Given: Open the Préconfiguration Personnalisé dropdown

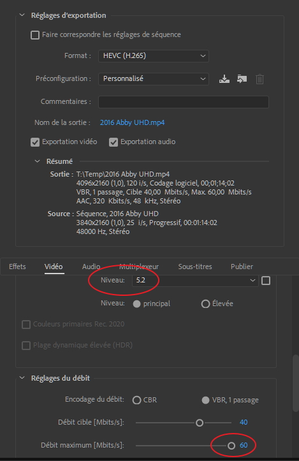Looking at the screenshot, I should pyautogui.click(x=154, y=79).
